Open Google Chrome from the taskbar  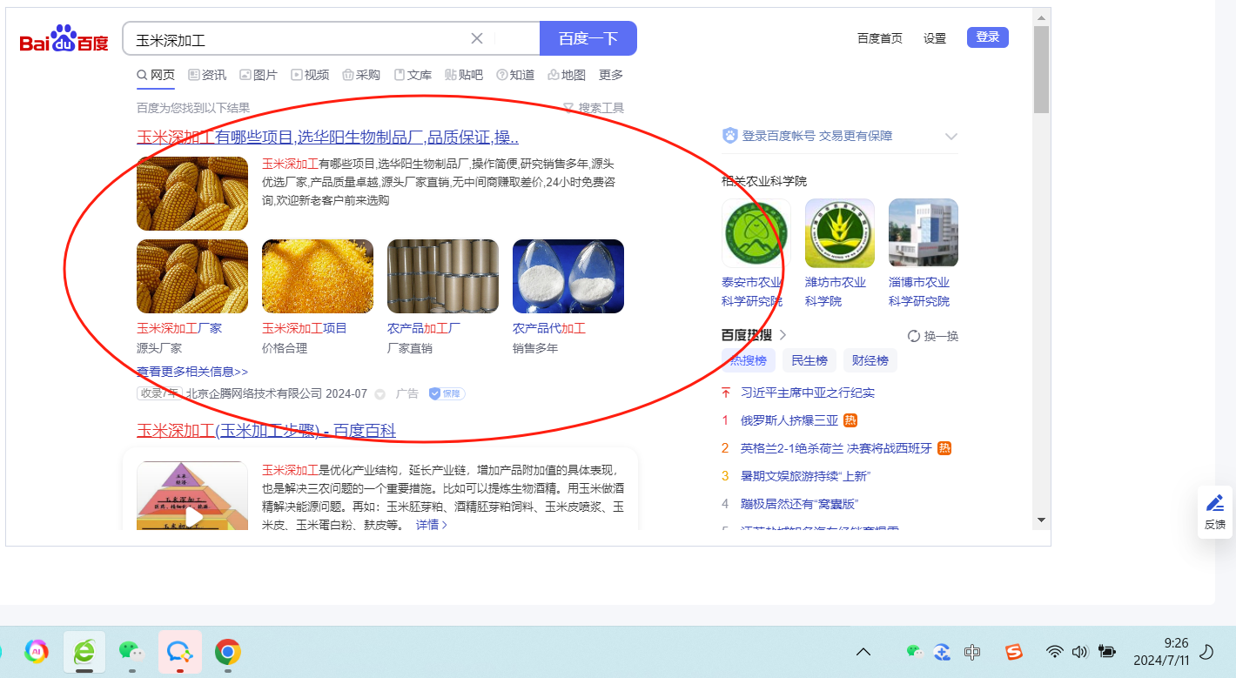click(x=228, y=651)
